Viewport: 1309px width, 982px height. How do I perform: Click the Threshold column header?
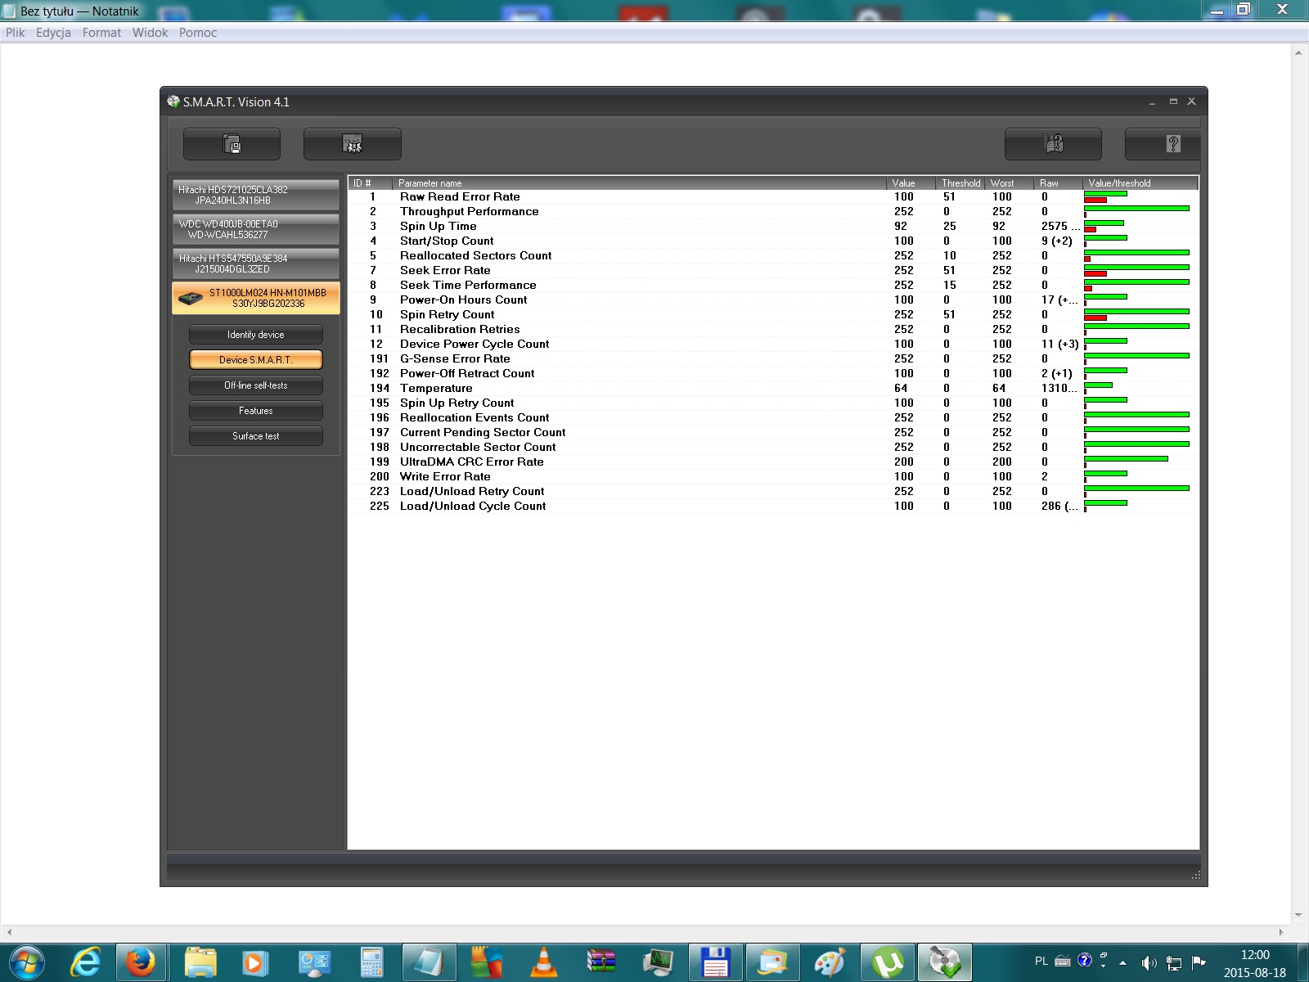[960, 183]
